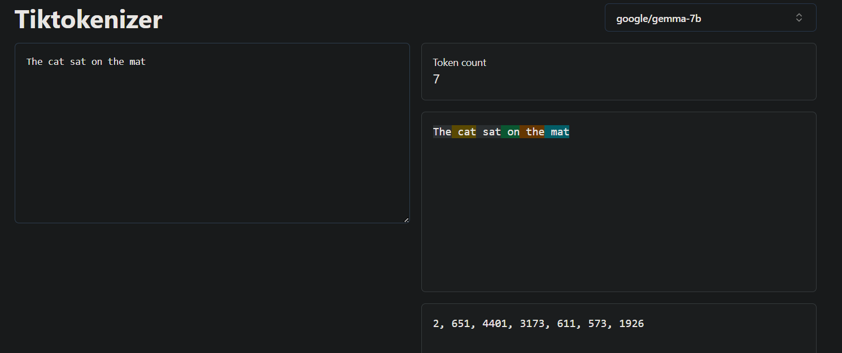
Task: Click the Tiktokenizer title
Action: [x=88, y=20]
